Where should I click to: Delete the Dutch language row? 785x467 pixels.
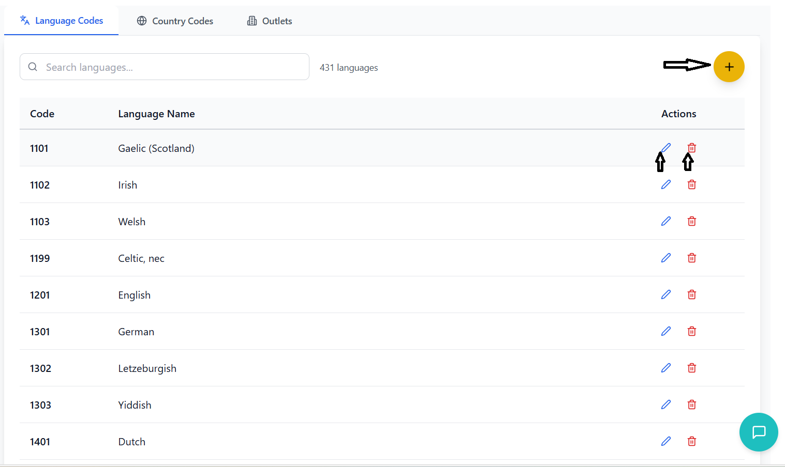[692, 441]
